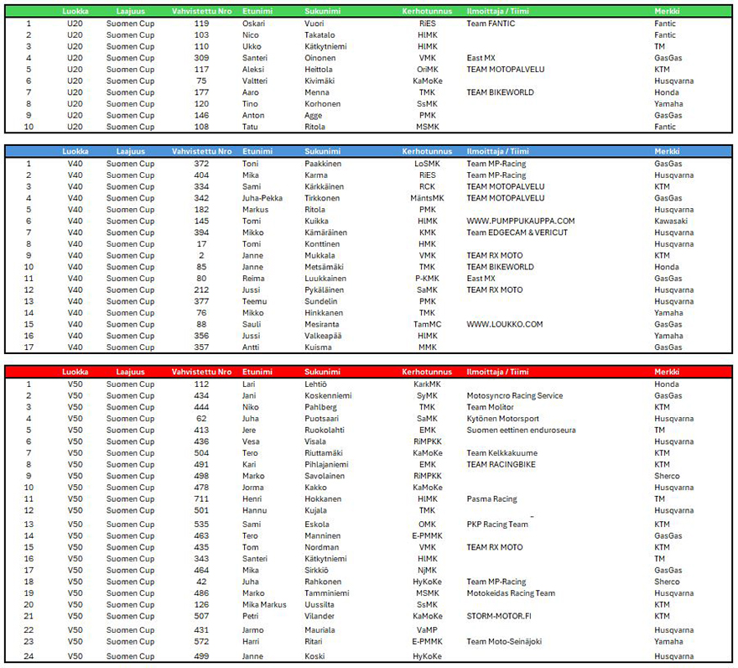Image resolution: width=738 pixels, height=668 pixels.
Task: Click the WWW.PUMPPUKAUPPA.COM team entry
Action: pos(520,221)
